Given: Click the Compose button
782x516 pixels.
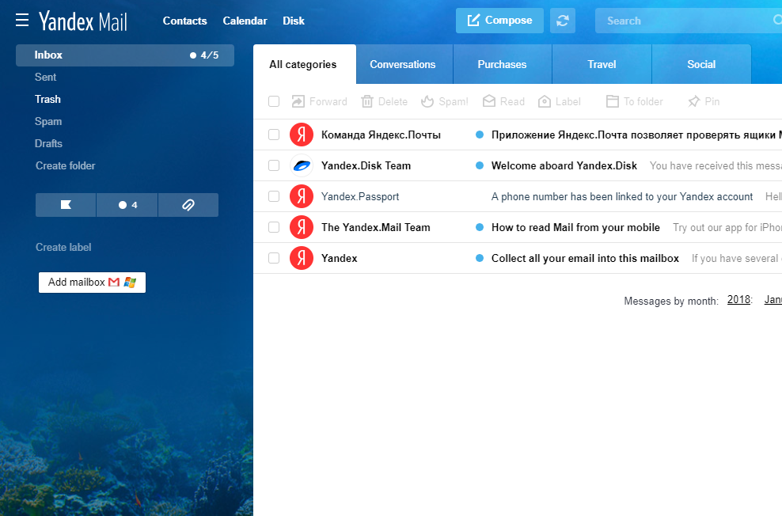Looking at the screenshot, I should coord(499,21).
